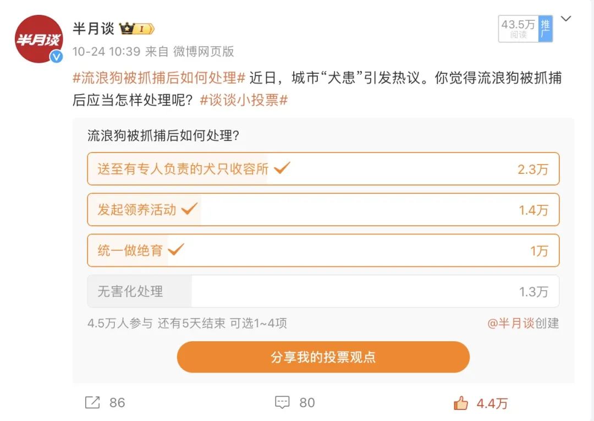
Task: Click the 半月谈 red avatar logo
Action: point(38,39)
